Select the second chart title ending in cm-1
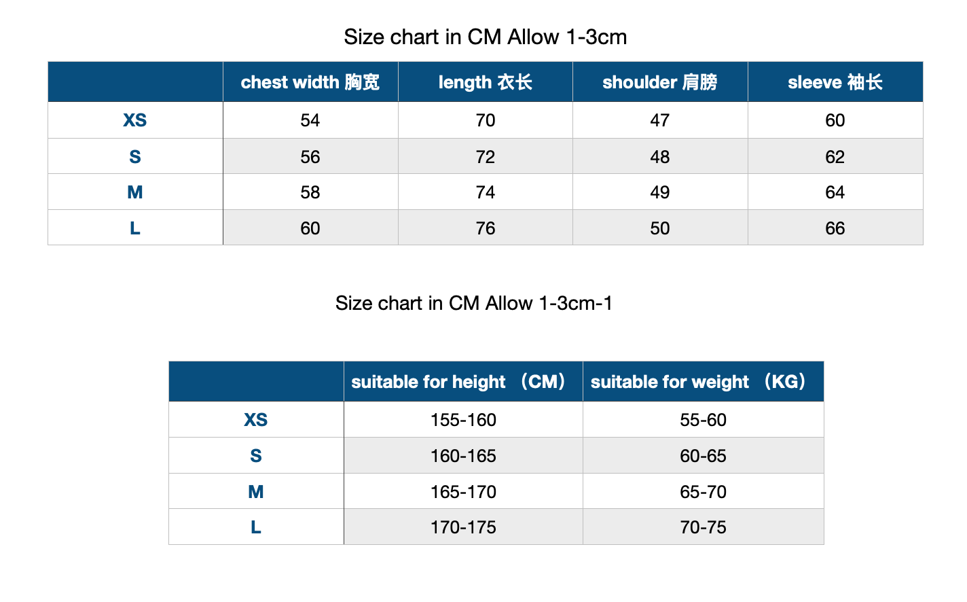 (474, 303)
